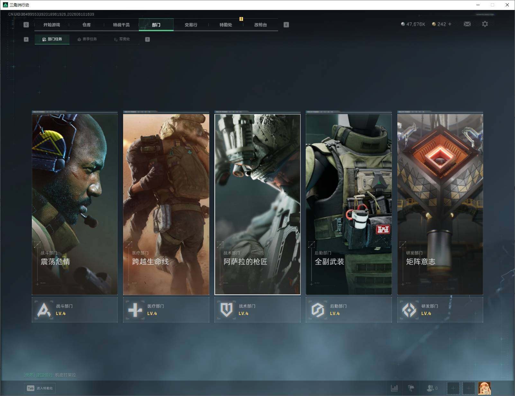Select the 部门任务 sub-tab
Screen dimensions: 515x396
coord(52,39)
